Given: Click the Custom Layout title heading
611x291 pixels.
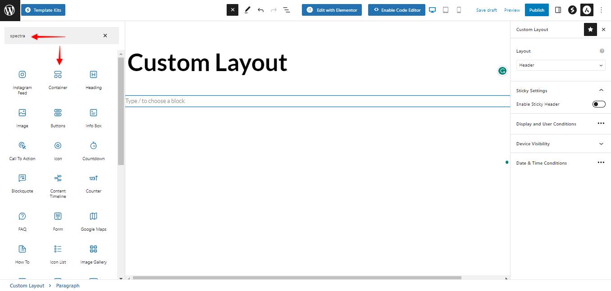Looking at the screenshot, I should tap(207, 63).
